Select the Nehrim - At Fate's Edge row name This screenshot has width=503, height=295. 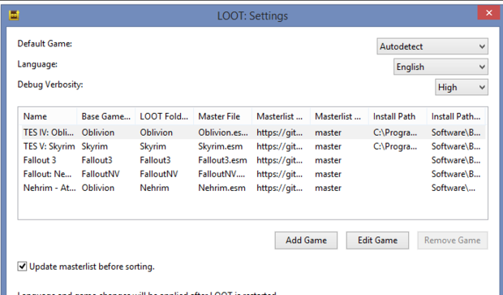point(49,188)
